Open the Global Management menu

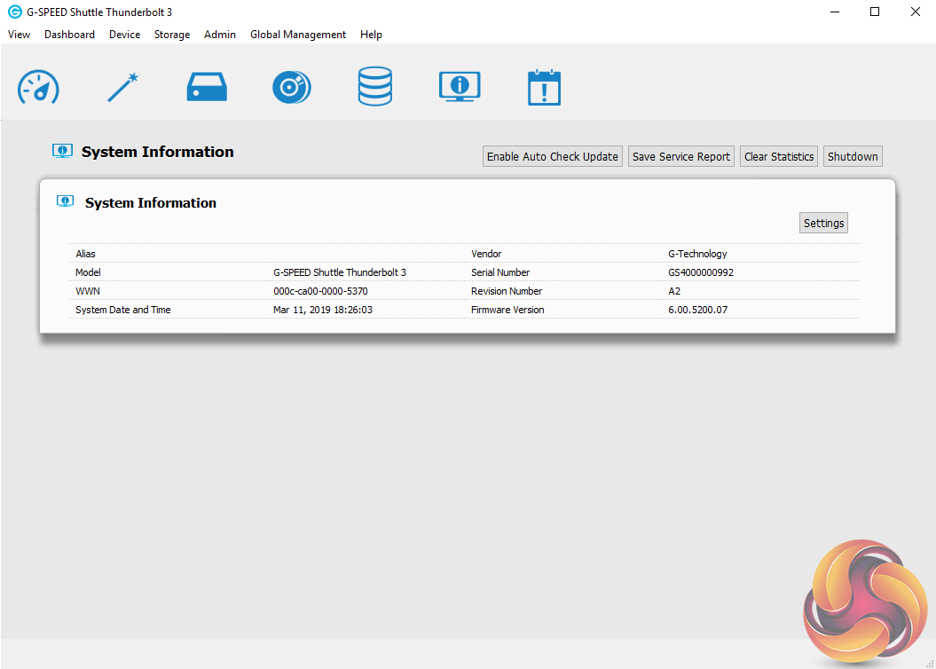point(298,35)
